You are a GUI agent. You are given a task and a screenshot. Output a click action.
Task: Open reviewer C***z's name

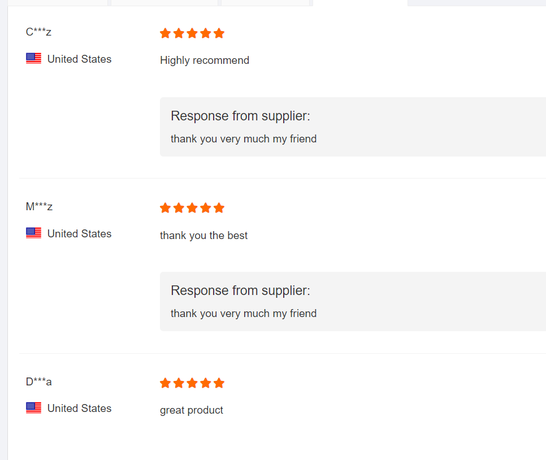38,32
